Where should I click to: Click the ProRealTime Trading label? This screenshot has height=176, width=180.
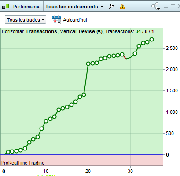[23, 163]
